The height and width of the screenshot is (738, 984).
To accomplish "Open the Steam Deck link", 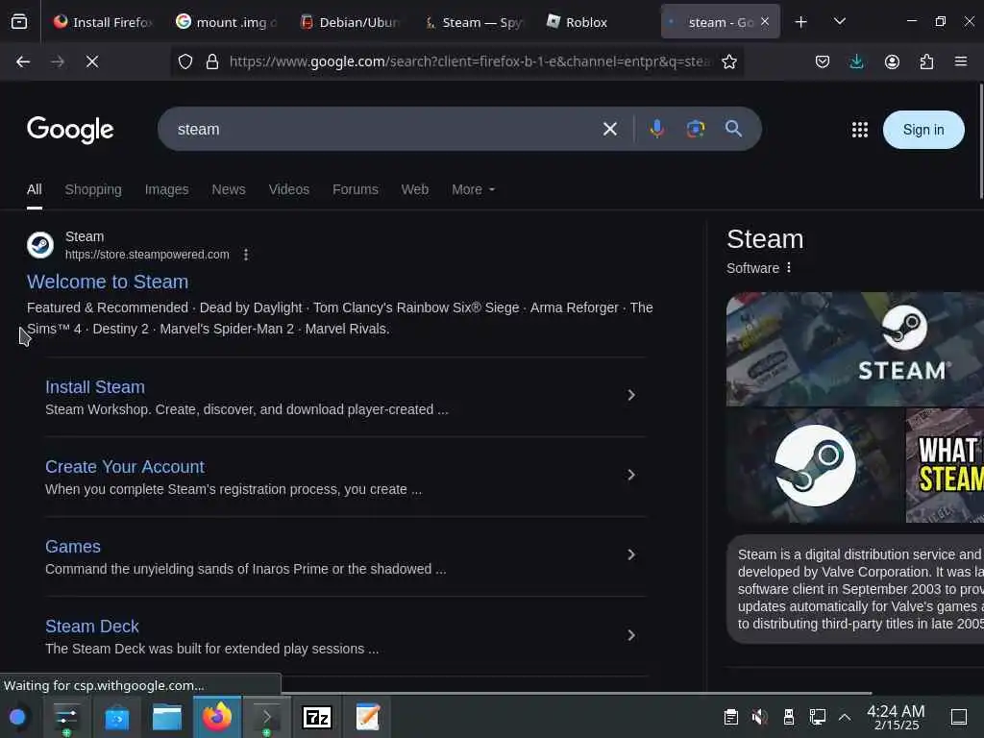I will pos(91,627).
